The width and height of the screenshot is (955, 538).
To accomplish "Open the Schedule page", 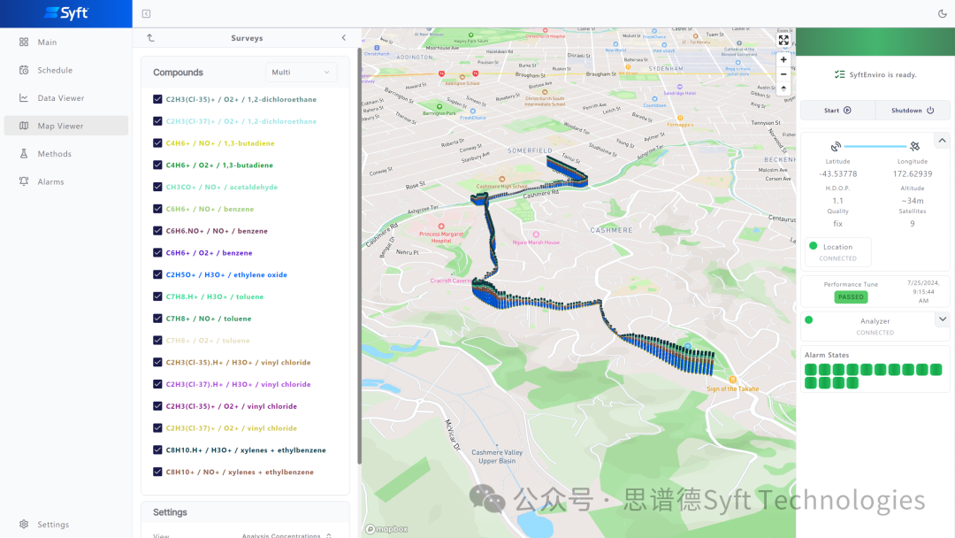I will (x=65, y=70).
